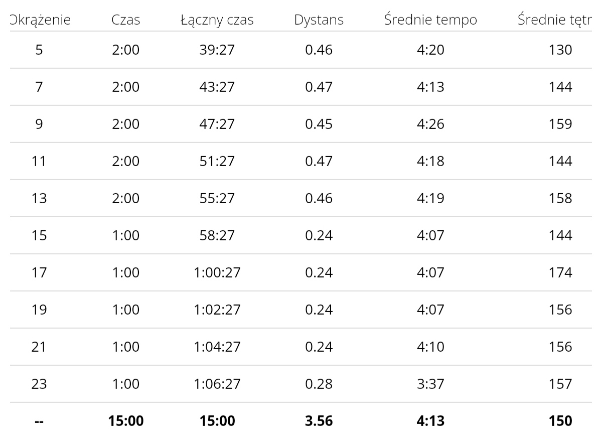Select the Dystans column header

(x=319, y=21)
